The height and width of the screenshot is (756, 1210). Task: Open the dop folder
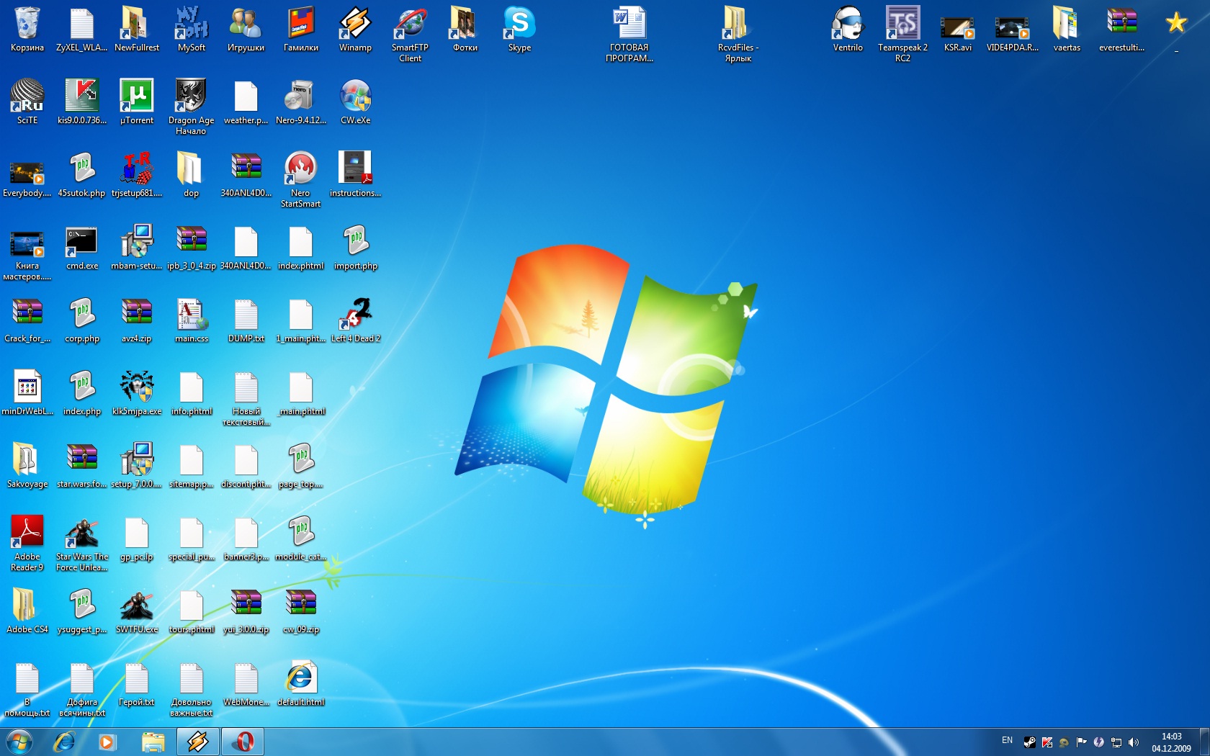[191, 175]
